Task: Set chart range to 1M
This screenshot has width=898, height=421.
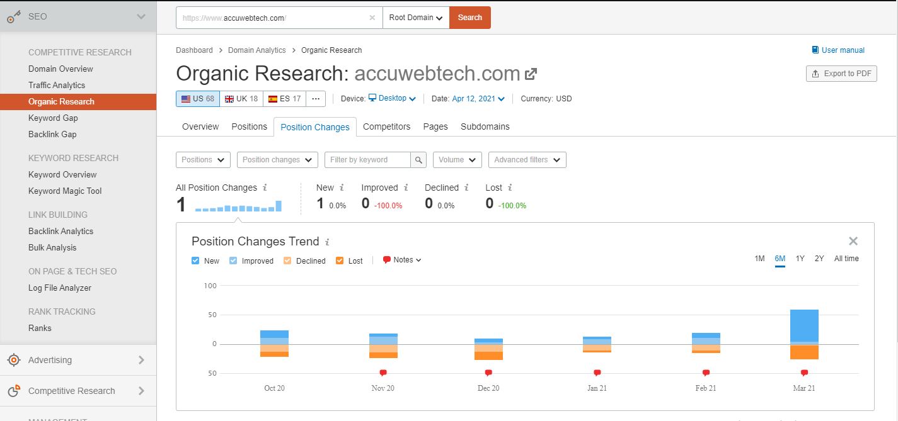Action: [x=759, y=259]
